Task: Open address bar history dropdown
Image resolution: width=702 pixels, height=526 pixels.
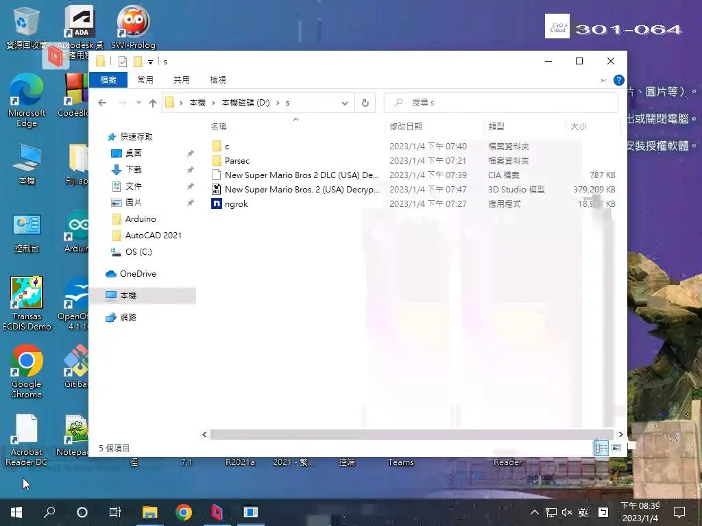Action: pyautogui.click(x=345, y=103)
